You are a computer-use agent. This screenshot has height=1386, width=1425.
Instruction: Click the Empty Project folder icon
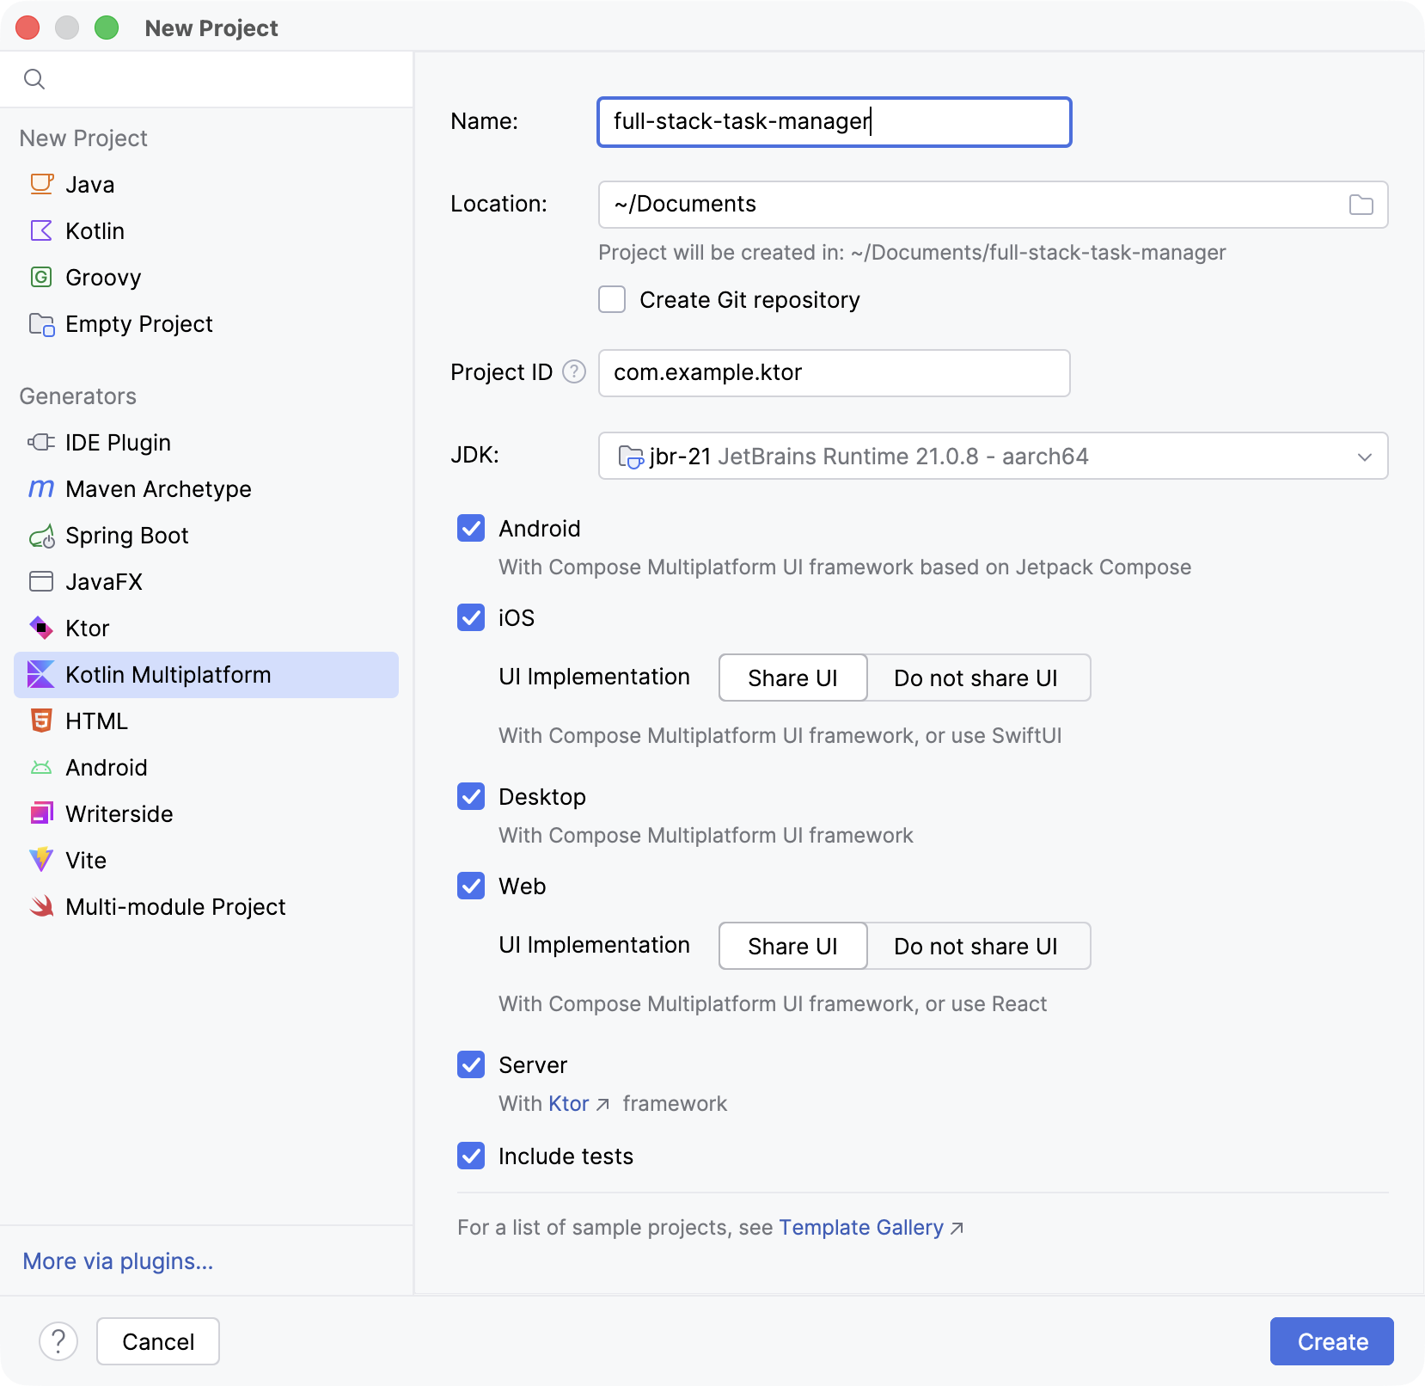click(x=41, y=324)
